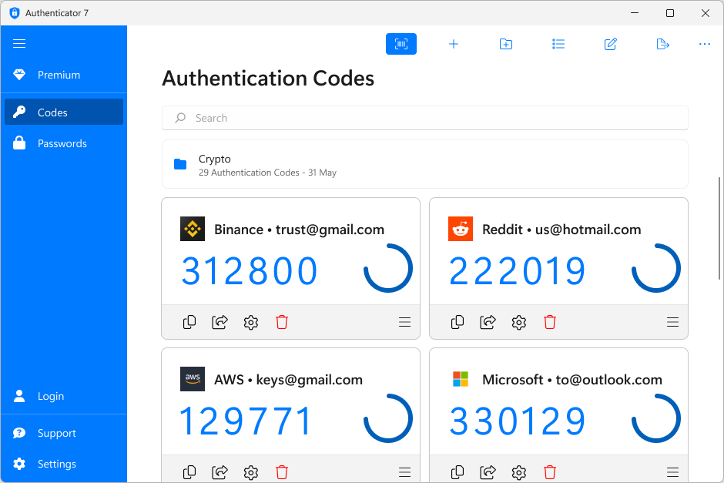Switch to list view in the toolbar
Viewport: 724px width, 483px height.
coord(558,44)
